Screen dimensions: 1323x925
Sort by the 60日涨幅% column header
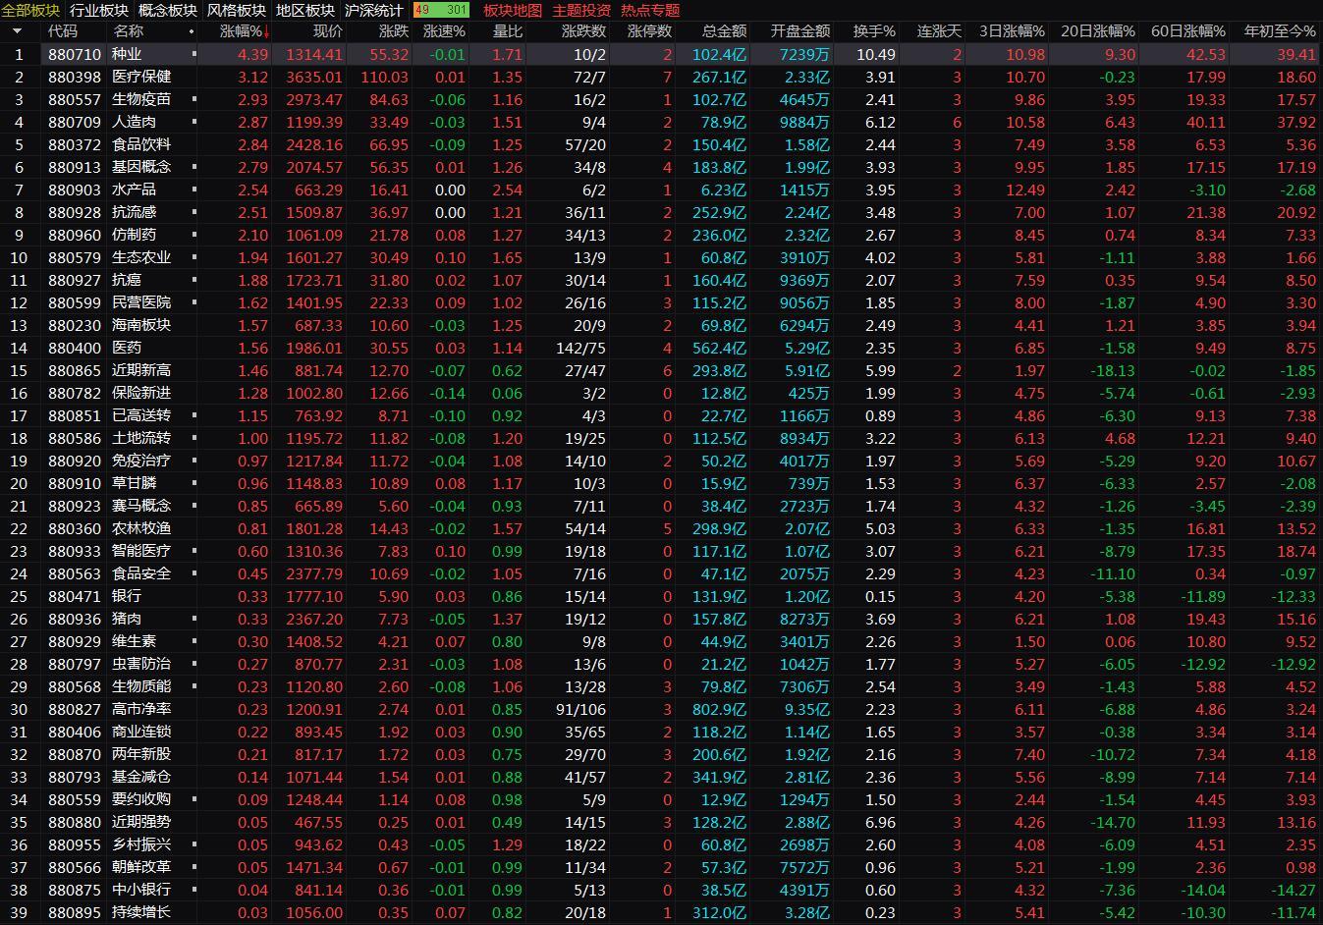point(1188,31)
